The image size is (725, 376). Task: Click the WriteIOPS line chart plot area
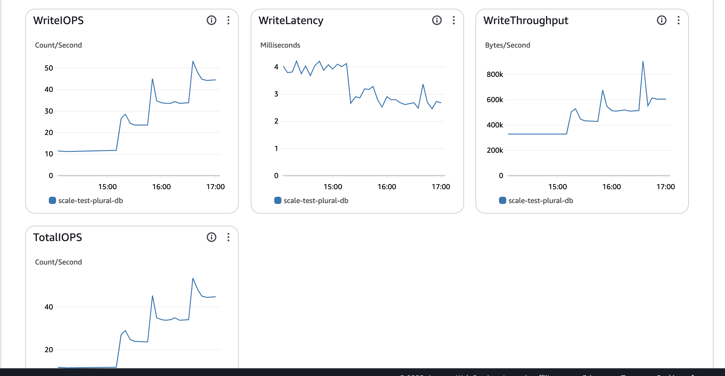[139, 118]
